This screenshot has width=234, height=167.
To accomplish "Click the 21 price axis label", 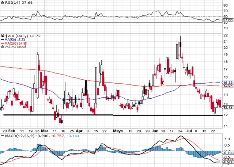I will tap(226, 41).
